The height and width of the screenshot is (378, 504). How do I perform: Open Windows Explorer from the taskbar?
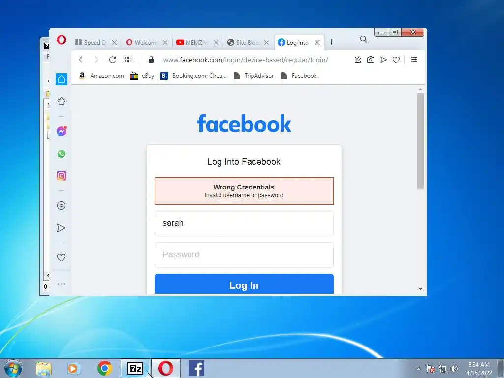(x=44, y=368)
